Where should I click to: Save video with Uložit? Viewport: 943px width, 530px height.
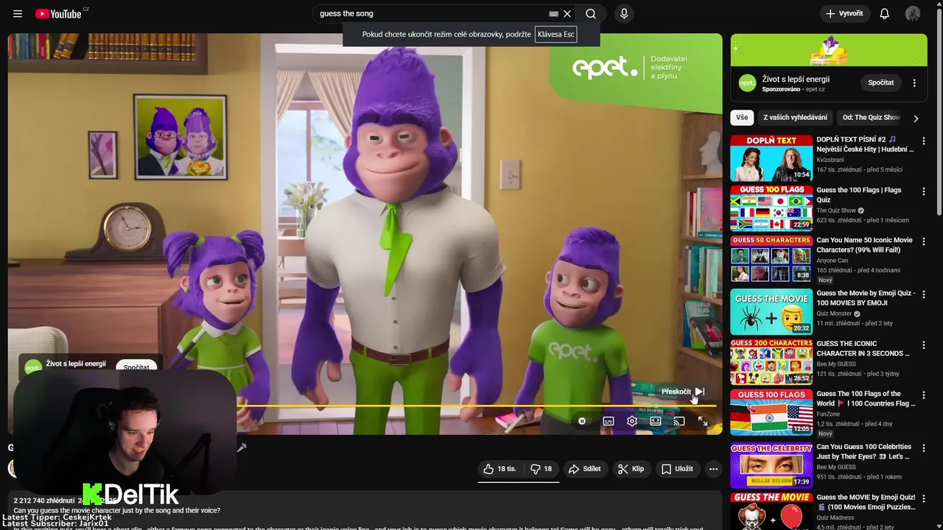click(x=677, y=469)
